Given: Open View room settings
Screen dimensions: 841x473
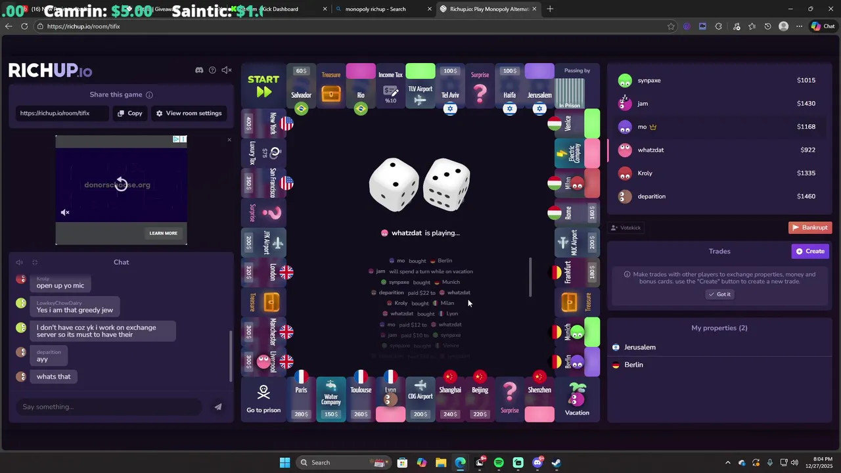Looking at the screenshot, I should [189, 113].
